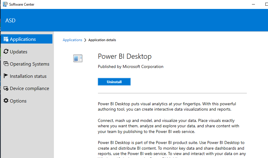Click the Application details breadcrumb text
The width and height of the screenshot is (268, 158).
(102, 40)
